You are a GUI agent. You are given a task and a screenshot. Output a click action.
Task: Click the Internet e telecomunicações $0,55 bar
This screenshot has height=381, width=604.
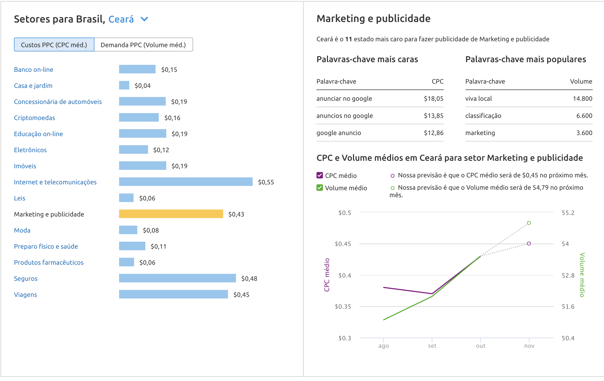tap(186, 182)
